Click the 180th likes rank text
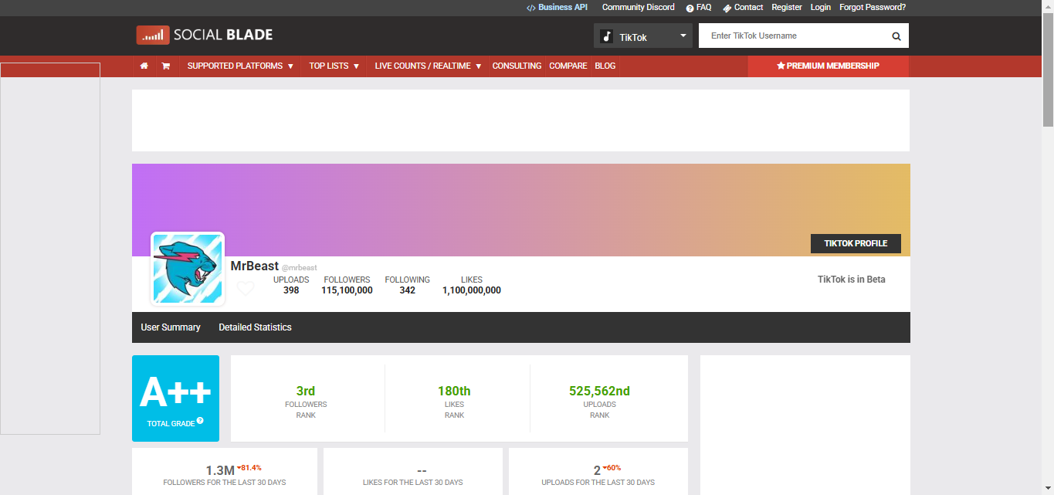 [454, 391]
